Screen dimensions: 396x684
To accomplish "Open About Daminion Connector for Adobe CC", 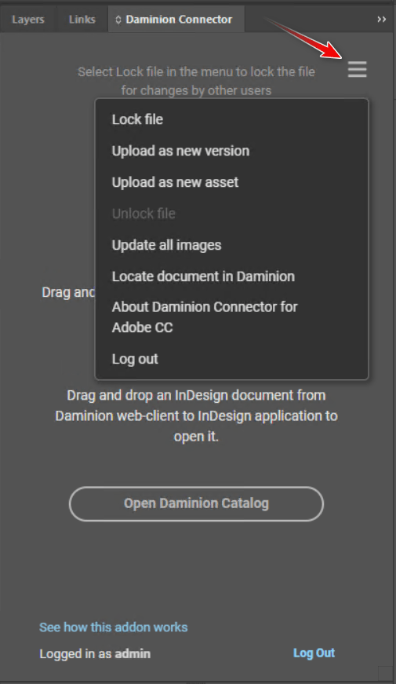I will point(205,317).
